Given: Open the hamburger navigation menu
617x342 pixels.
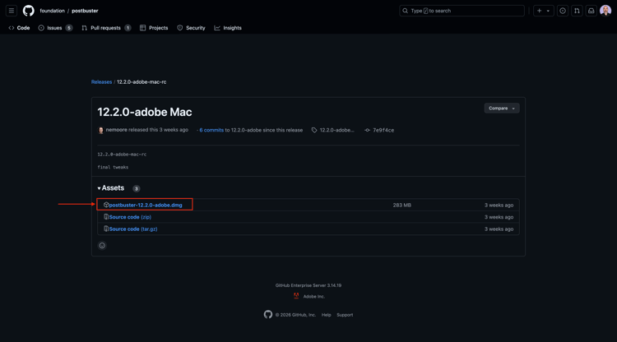Looking at the screenshot, I should (12, 11).
